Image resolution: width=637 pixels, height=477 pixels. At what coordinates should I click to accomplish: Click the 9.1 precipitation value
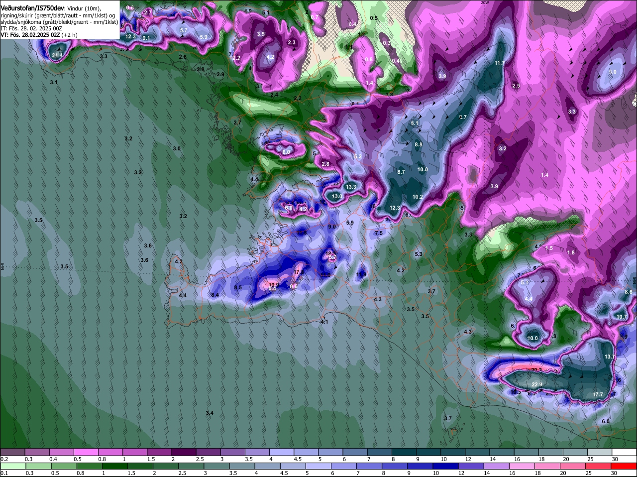pos(146,37)
